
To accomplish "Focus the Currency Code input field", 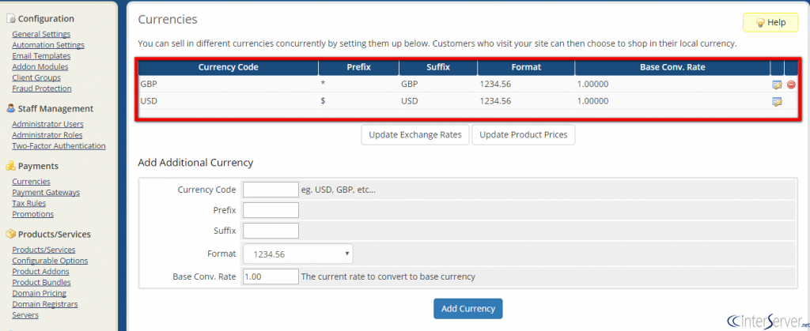I will (271, 190).
